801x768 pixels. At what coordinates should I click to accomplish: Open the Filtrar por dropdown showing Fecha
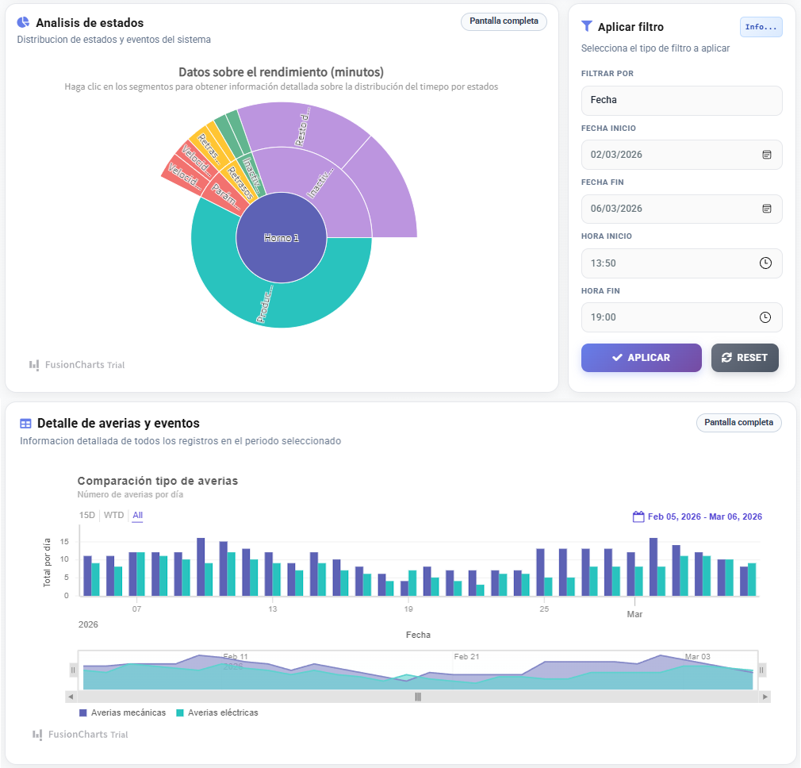click(x=681, y=100)
